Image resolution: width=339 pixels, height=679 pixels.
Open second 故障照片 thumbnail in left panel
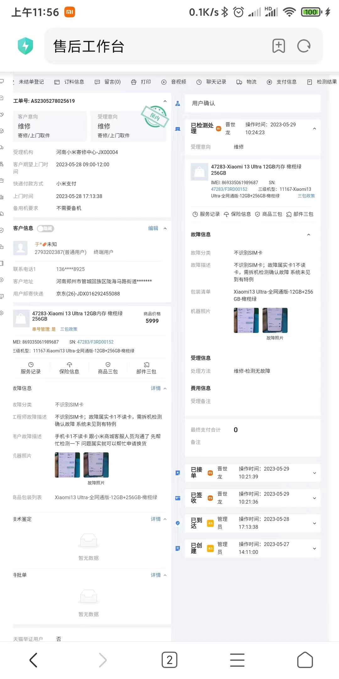click(x=96, y=465)
